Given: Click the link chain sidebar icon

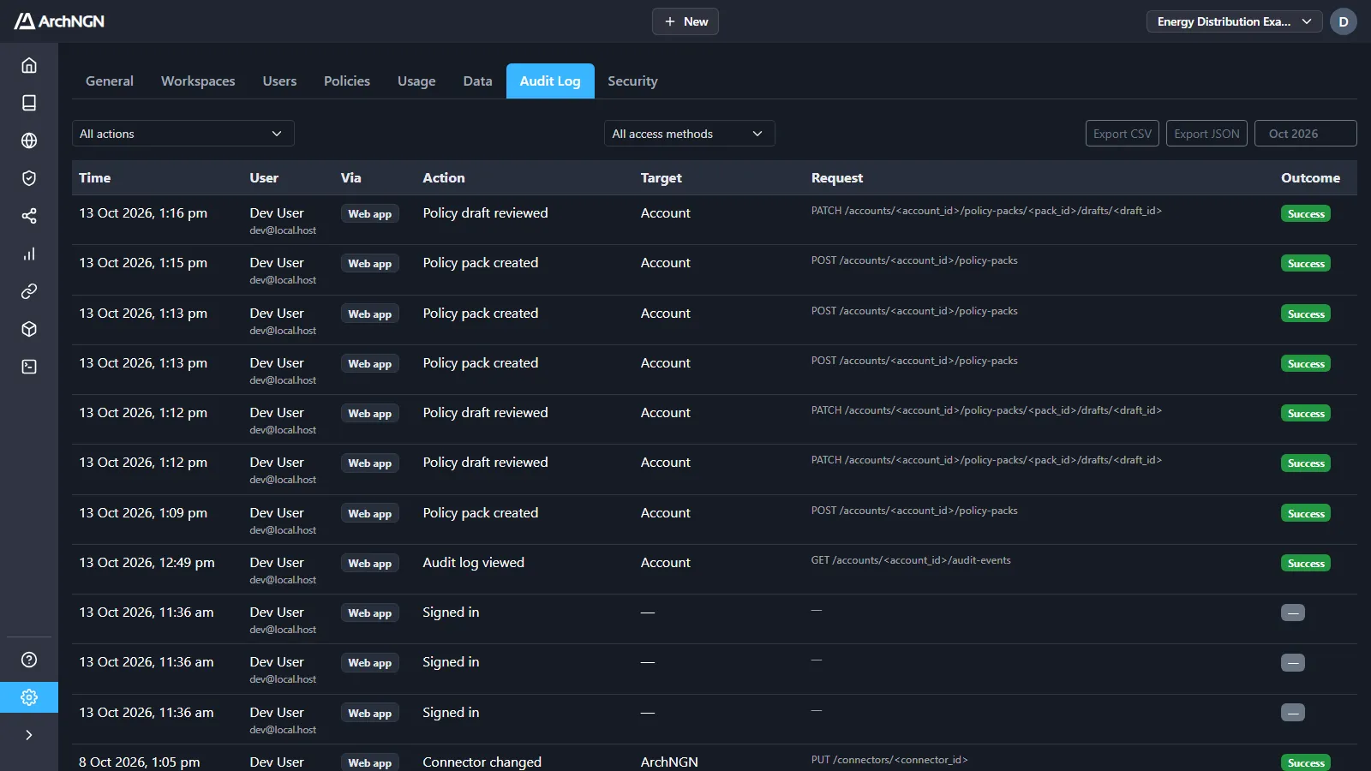Looking at the screenshot, I should (29, 291).
